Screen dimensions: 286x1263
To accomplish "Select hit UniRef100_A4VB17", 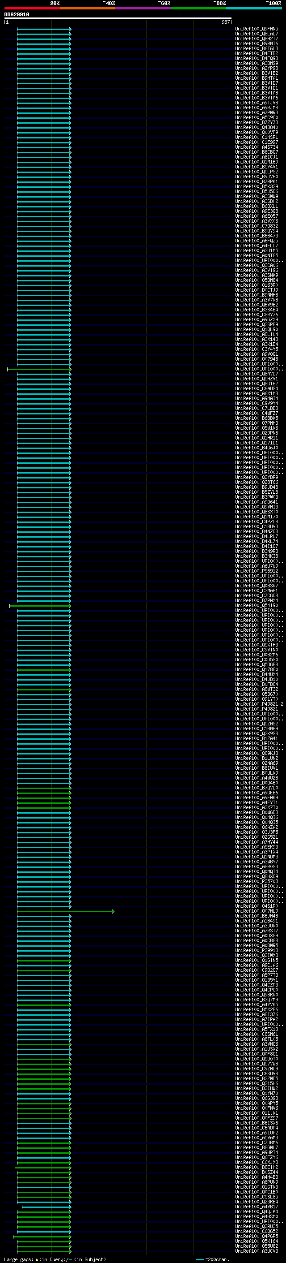I will tap(257, 1207).
